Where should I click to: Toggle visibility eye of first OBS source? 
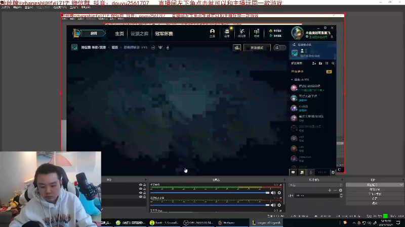click(x=141, y=185)
